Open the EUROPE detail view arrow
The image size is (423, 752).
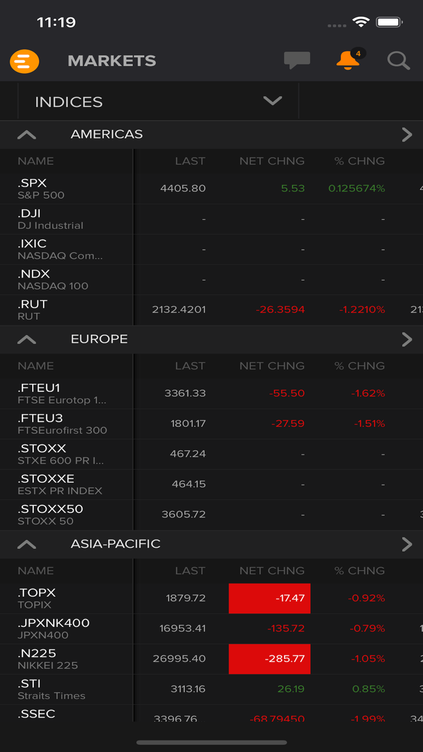[x=408, y=339]
